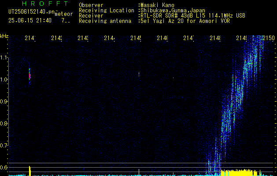Viewport: 277px width, 176px height.
Task: Click the faint meteor echo at minute 2145
Action: pos(139,74)
